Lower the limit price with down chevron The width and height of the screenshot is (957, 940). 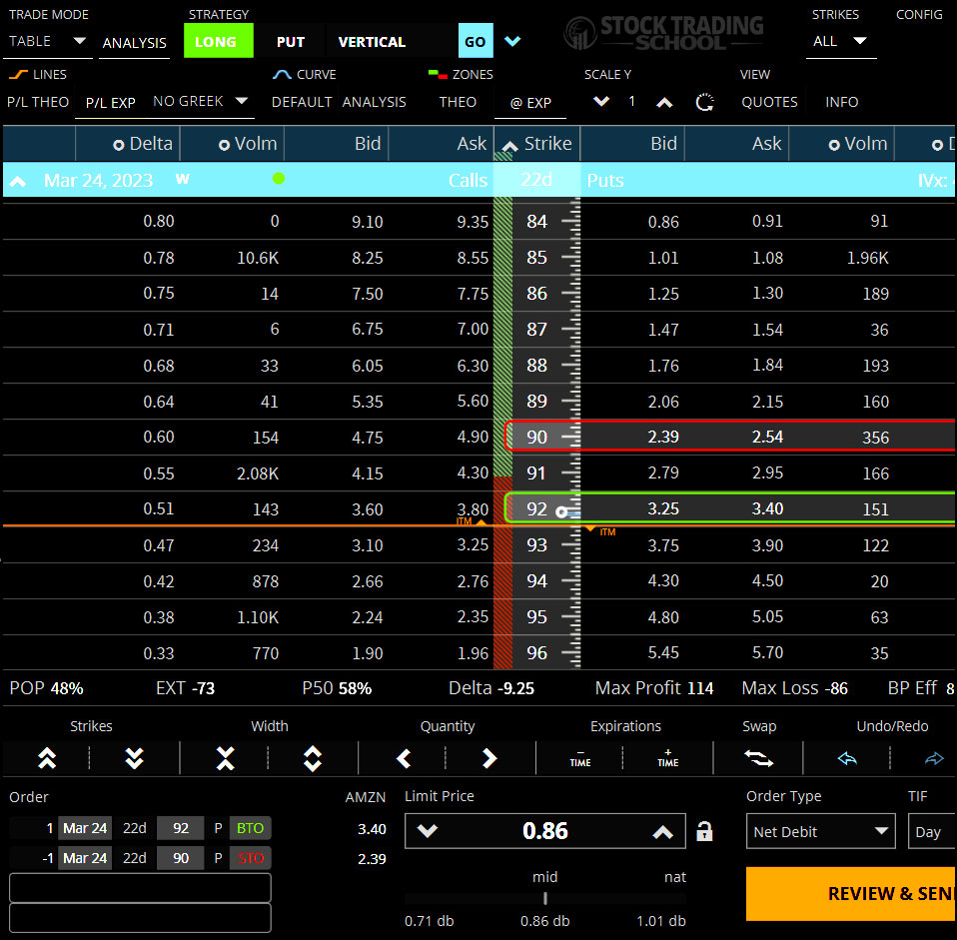pyautogui.click(x=428, y=831)
